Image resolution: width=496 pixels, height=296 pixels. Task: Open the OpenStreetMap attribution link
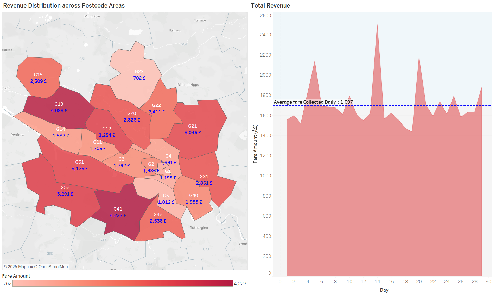(x=53, y=267)
